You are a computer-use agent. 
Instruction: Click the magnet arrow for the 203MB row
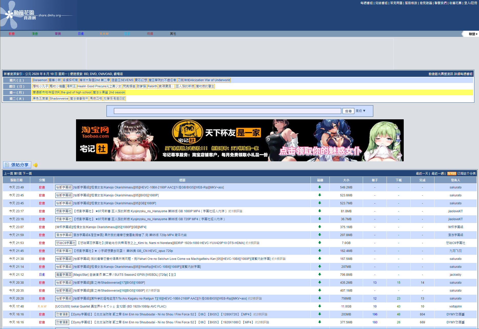pos(320,314)
